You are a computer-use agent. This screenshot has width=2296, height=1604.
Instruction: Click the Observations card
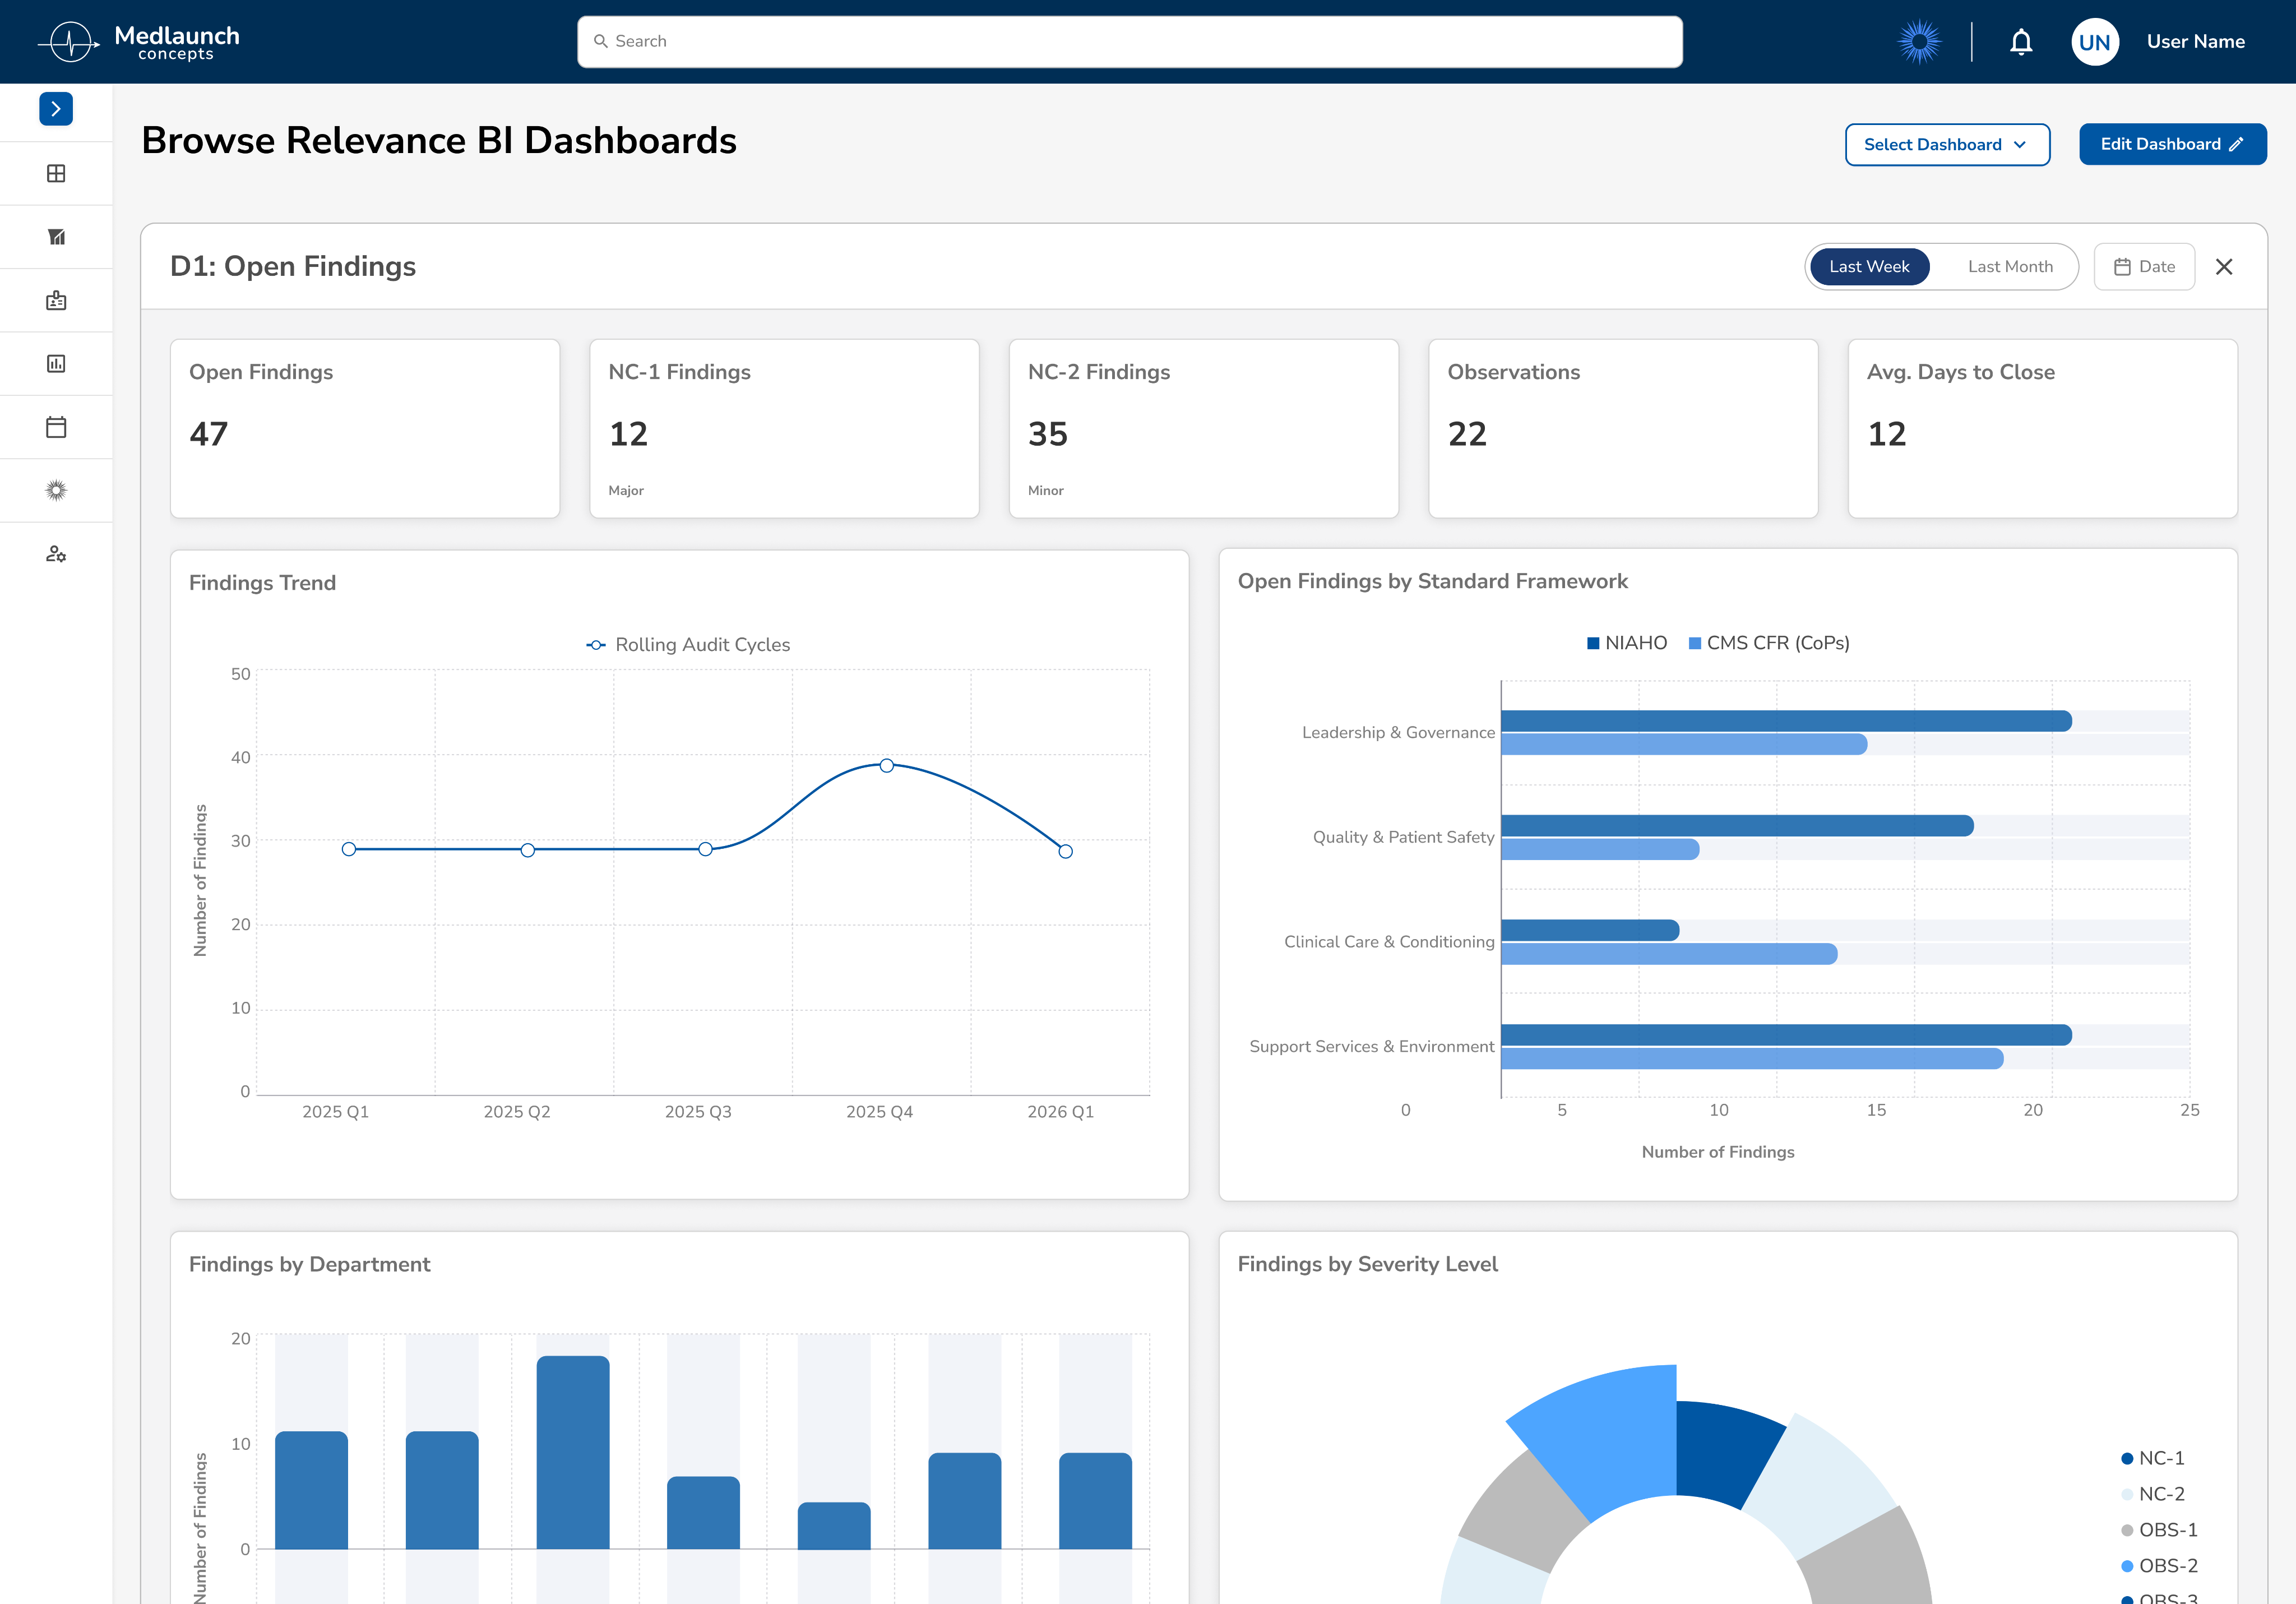(1623, 429)
